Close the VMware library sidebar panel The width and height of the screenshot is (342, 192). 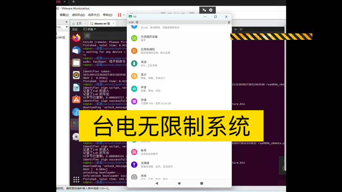point(67,22)
